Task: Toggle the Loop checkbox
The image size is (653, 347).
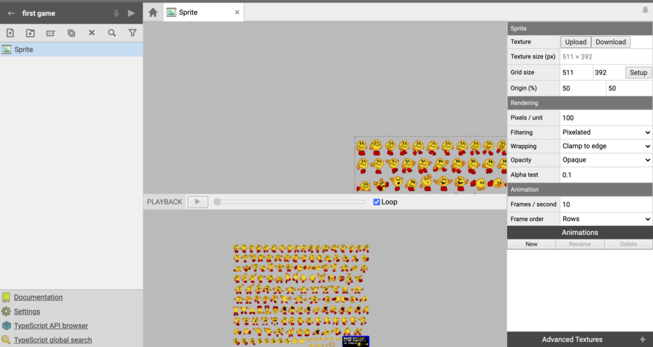Action: (x=376, y=202)
